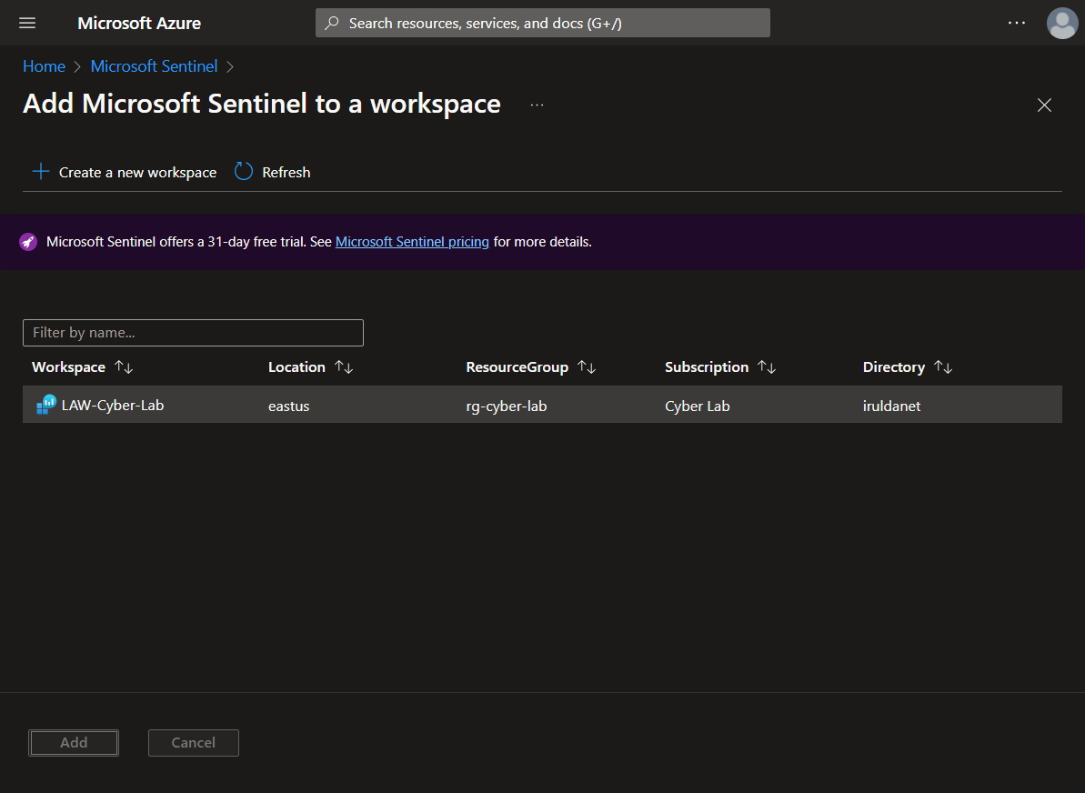Sort by ResourceGroup column arrows
The height and width of the screenshot is (793, 1085).
[x=587, y=366]
